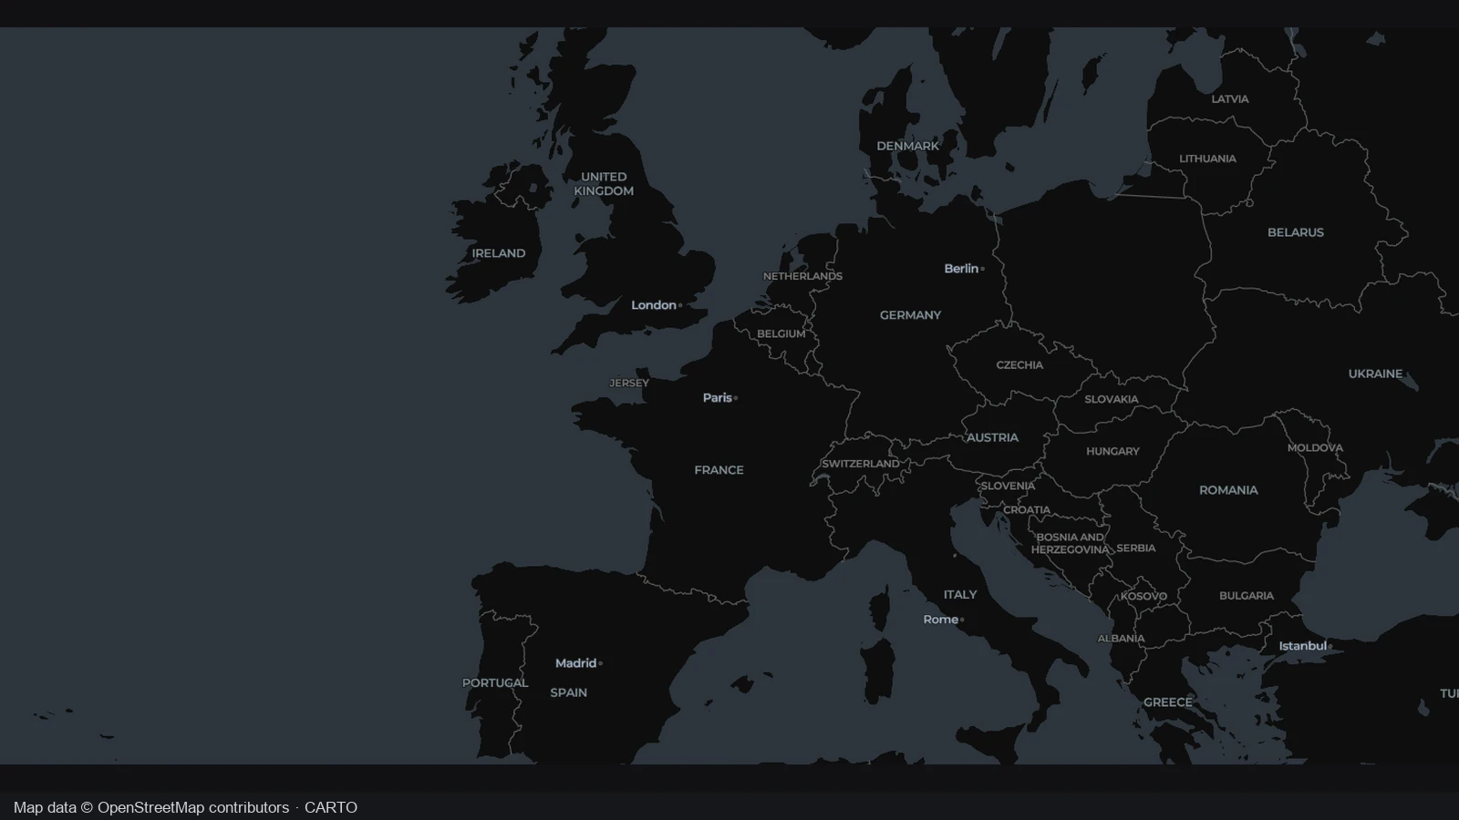The image size is (1459, 820).
Task: Select the BULGARIA country label
Action: point(1247,596)
